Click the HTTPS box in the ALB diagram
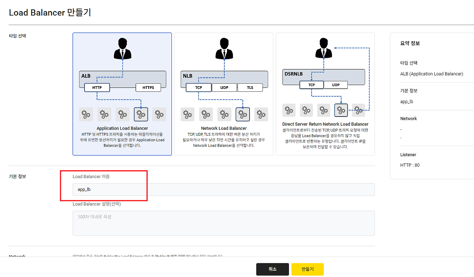Image resolution: width=474 pixels, height=277 pixels. 148,88
